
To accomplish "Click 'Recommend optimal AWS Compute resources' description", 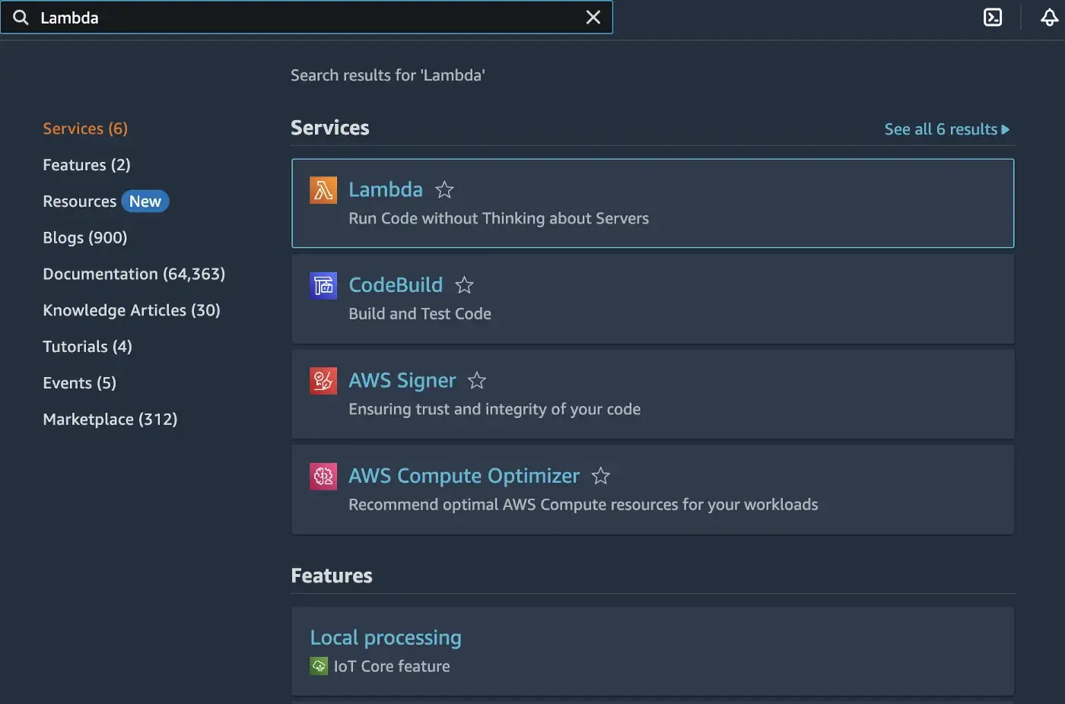I will tap(583, 505).
